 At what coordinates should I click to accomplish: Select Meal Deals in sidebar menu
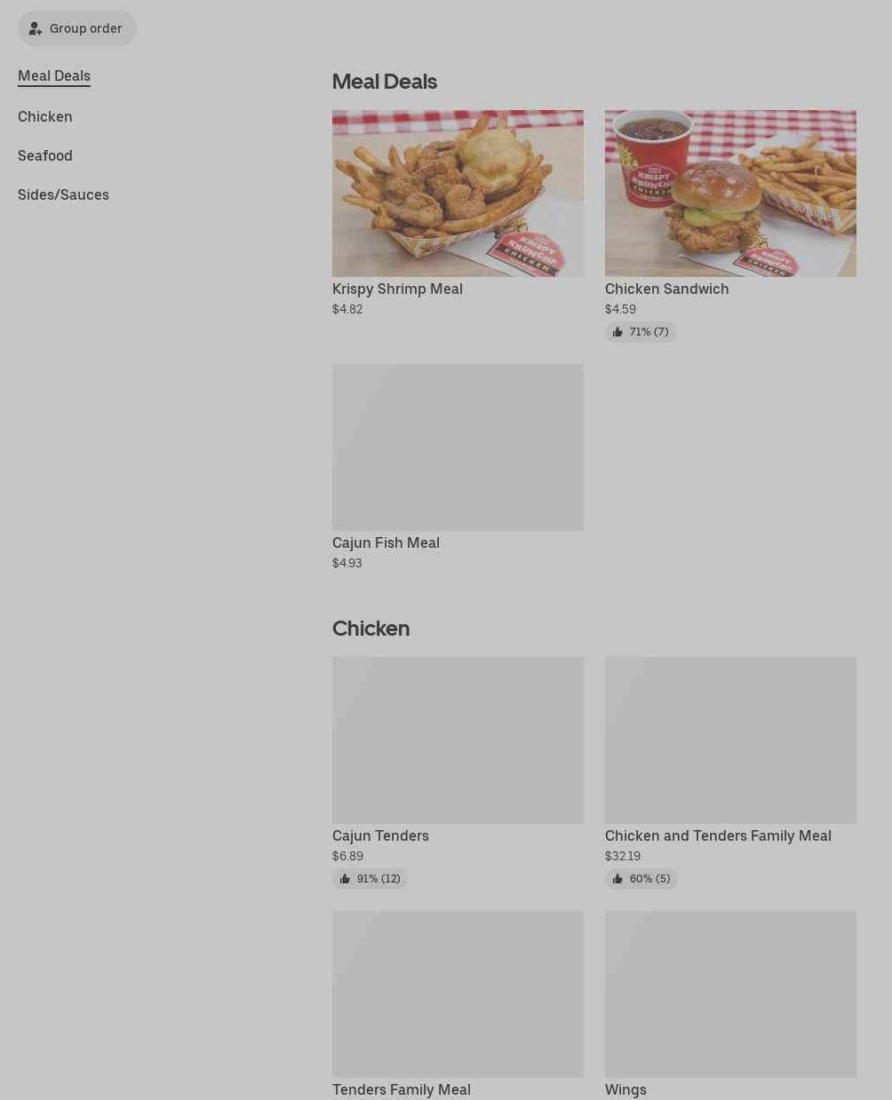(54, 76)
